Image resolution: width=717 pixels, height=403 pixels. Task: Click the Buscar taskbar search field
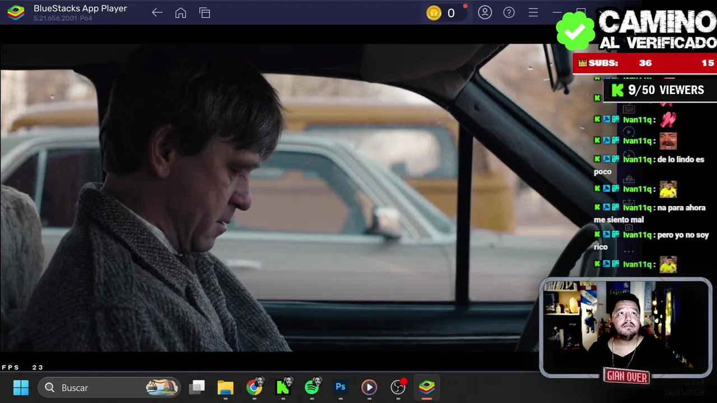coord(109,387)
